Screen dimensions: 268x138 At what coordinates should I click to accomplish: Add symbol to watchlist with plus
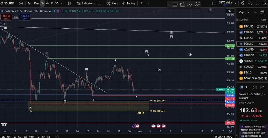click(x=255, y=12)
